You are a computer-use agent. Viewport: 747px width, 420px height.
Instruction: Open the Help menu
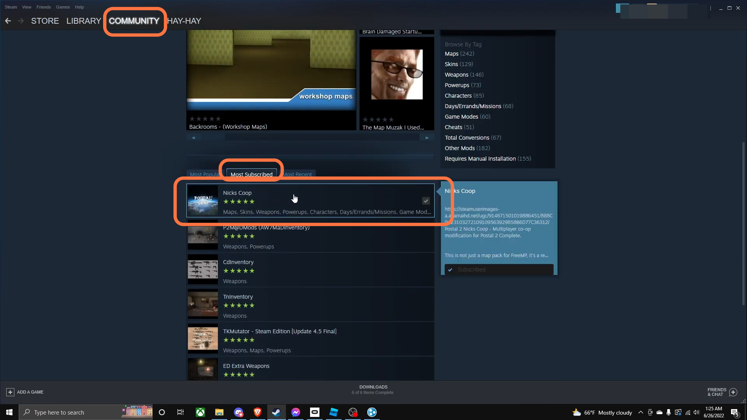(79, 7)
